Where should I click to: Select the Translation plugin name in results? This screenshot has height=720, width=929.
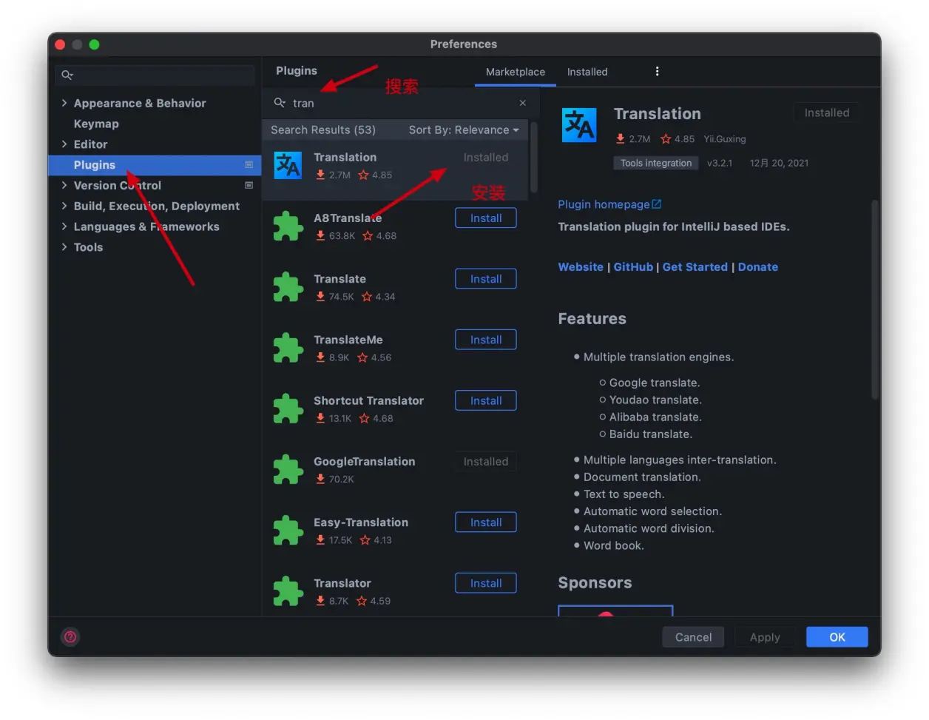coord(345,157)
